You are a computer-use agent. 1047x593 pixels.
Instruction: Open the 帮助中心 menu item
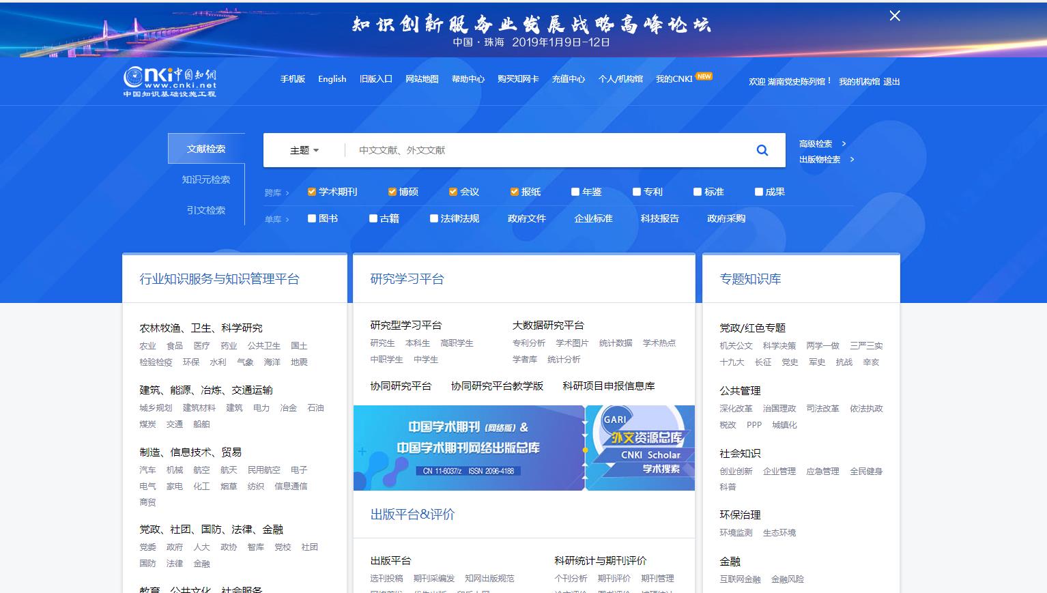[x=468, y=79]
